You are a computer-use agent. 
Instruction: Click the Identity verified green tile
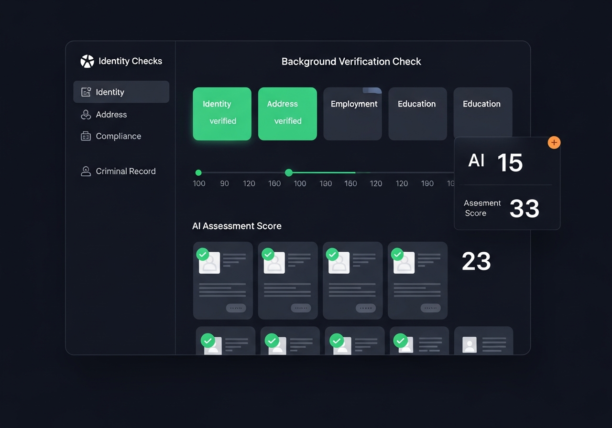[222, 114]
